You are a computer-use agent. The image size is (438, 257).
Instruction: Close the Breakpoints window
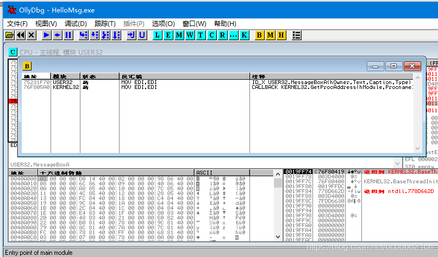coord(412,66)
